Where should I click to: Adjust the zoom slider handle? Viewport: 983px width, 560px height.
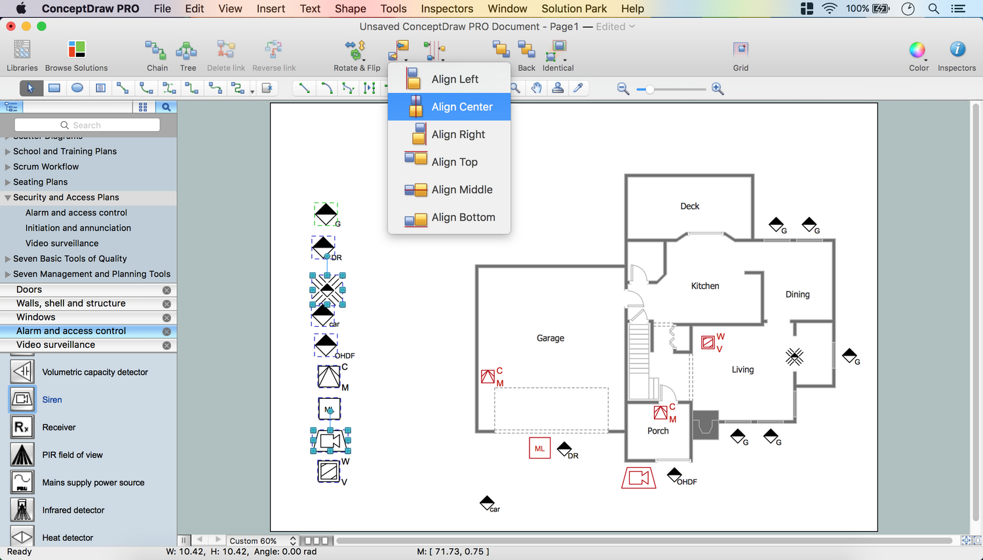[x=649, y=89]
